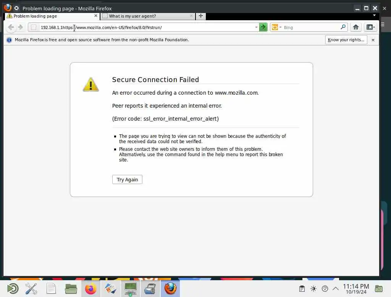Viewport: 391px width, 297px height.
Task: Click the Firefox logo in title bar
Action: [8, 8]
